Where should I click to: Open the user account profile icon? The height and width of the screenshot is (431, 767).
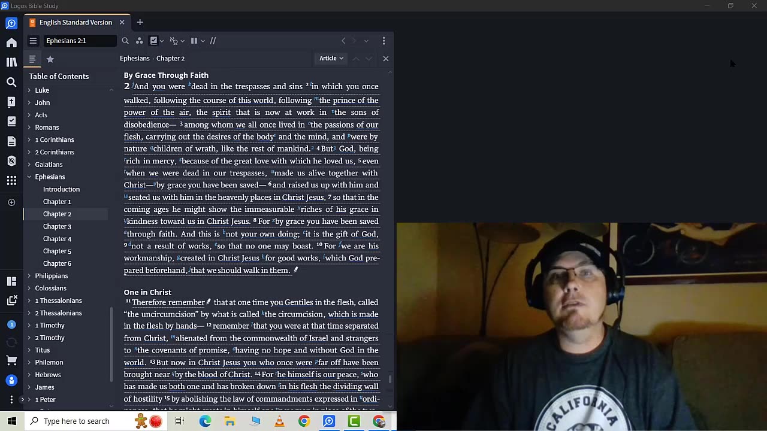pos(11,380)
